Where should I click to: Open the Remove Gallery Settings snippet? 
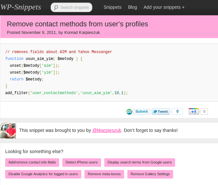click(150, 174)
